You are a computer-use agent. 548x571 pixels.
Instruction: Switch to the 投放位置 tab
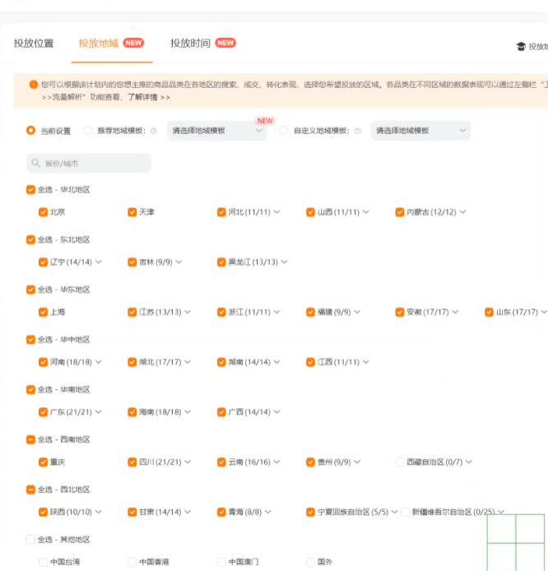[x=34, y=43]
